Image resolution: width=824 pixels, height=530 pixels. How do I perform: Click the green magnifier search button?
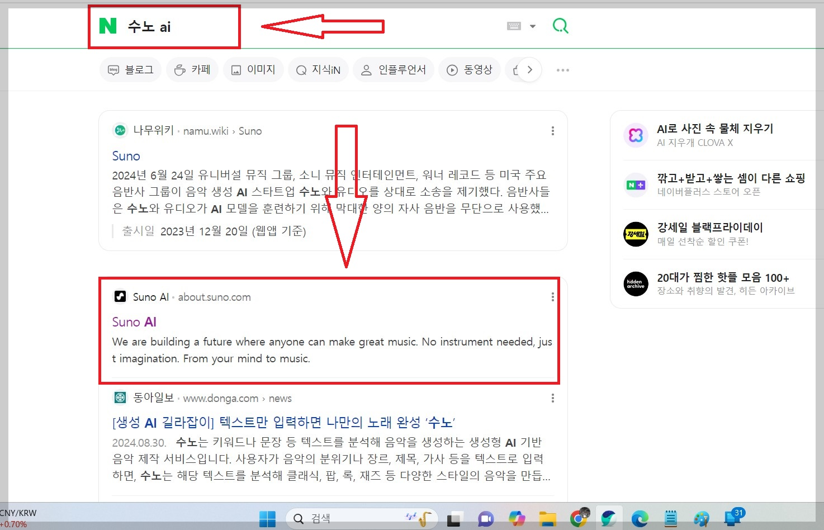pyautogui.click(x=560, y=26)
